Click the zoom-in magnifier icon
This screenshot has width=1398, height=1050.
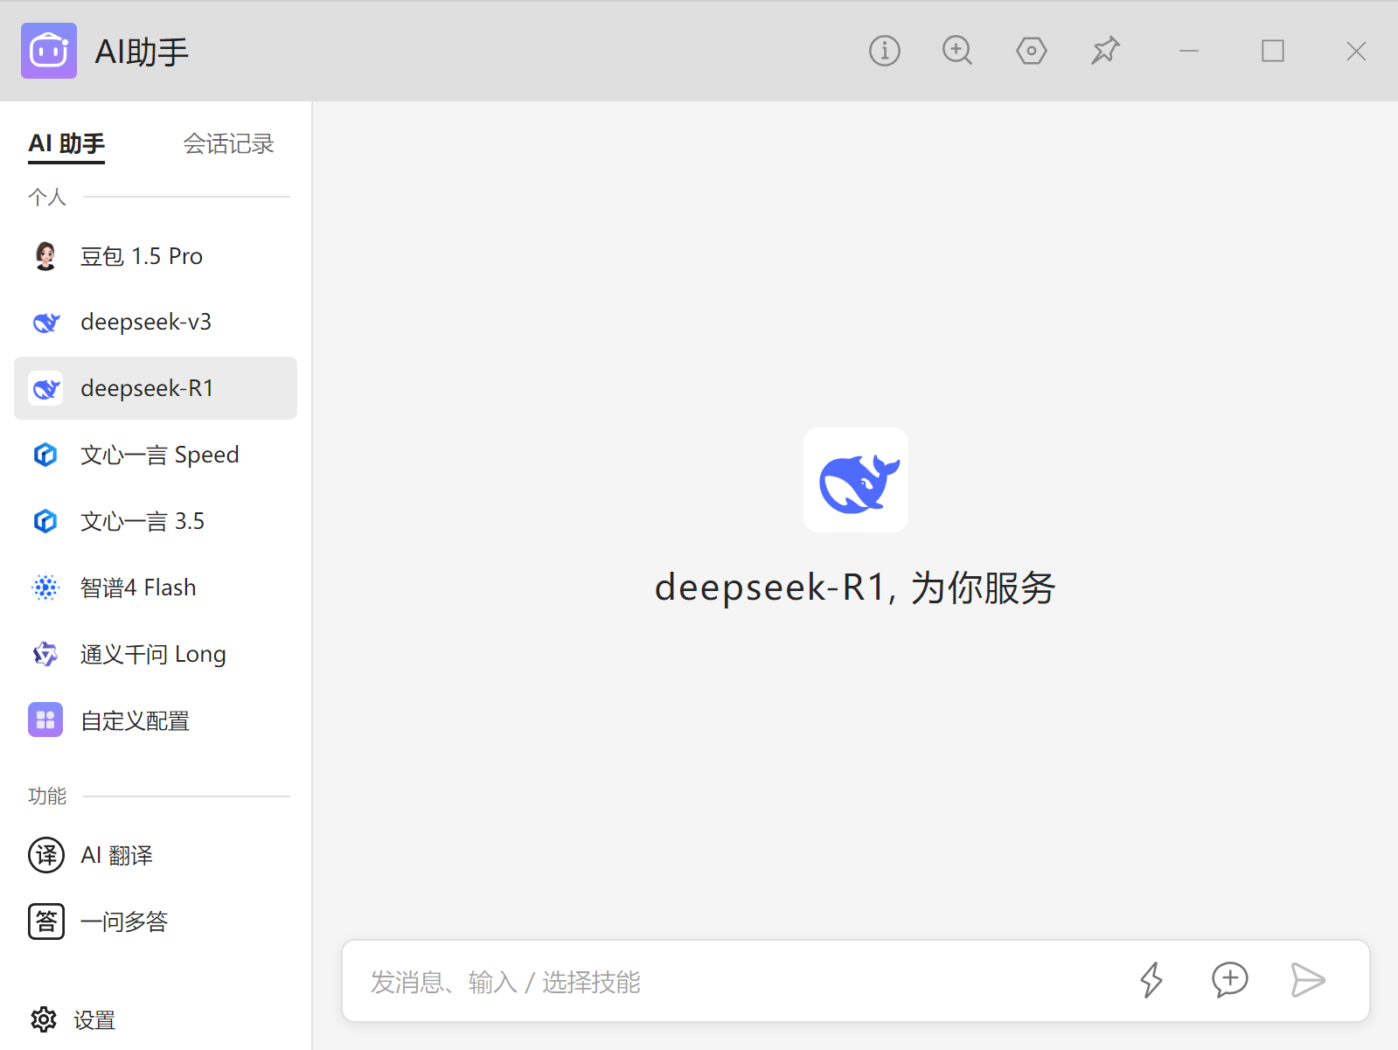click(x=957, y=51)
